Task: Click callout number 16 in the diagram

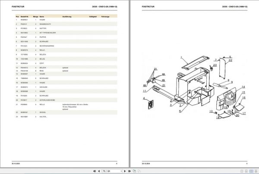Action: pyautogui.click(x=244, y=98)
